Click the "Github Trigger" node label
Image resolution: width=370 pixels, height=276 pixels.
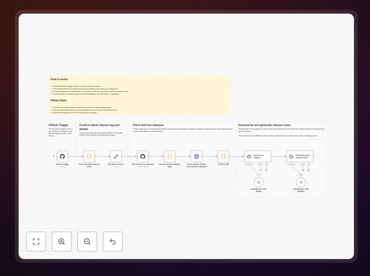click(62, 164)
